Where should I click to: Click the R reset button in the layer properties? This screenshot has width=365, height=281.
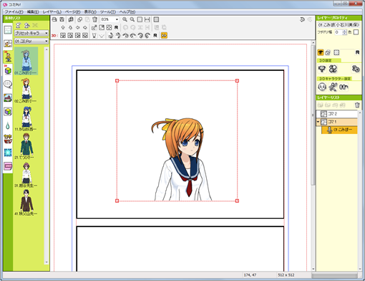click(x=357, y=52)
